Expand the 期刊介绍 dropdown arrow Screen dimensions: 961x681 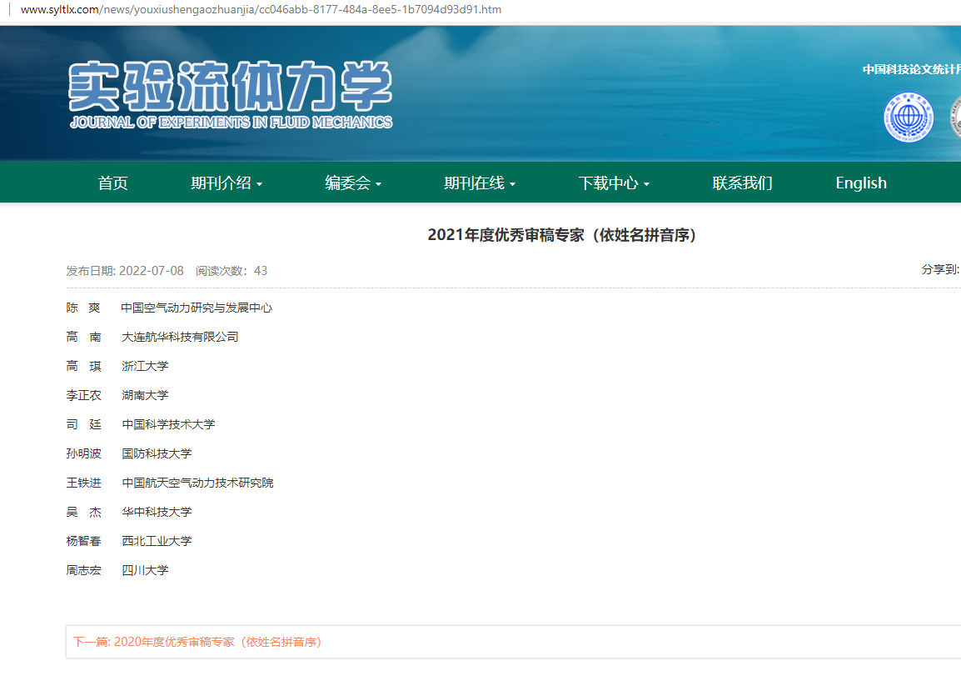coord(260,184)
